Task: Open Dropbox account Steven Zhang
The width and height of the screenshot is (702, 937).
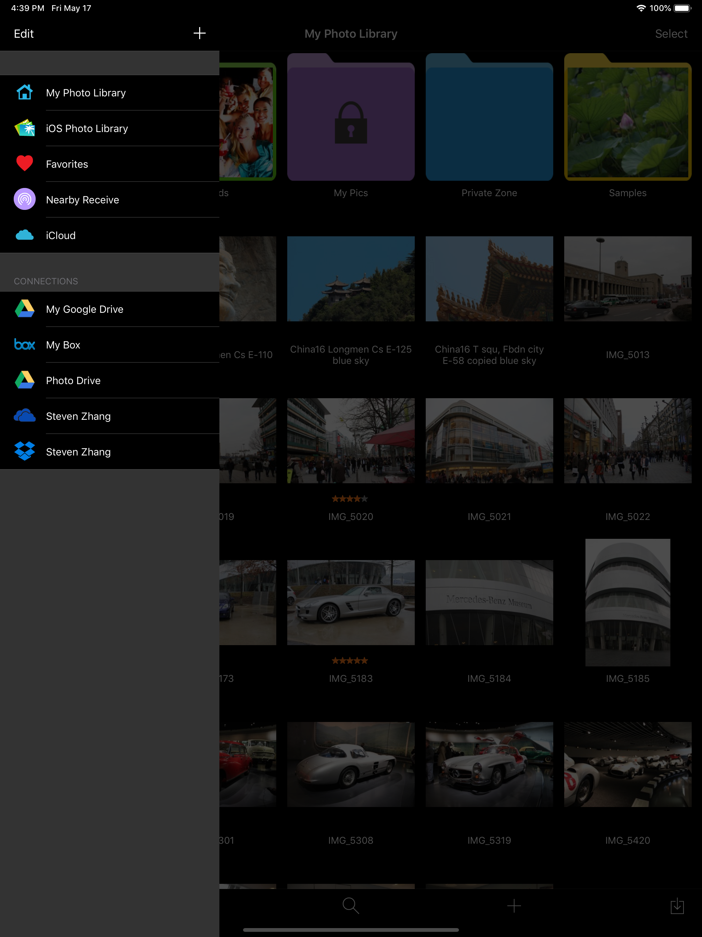Action: (x=25, y=452)
